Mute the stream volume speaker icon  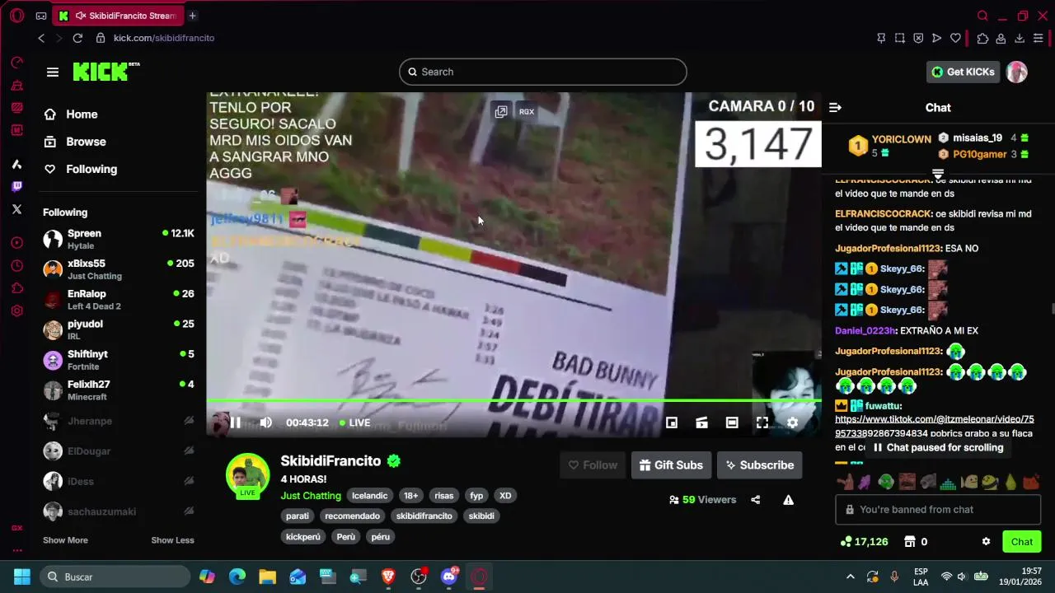(265, 423)
